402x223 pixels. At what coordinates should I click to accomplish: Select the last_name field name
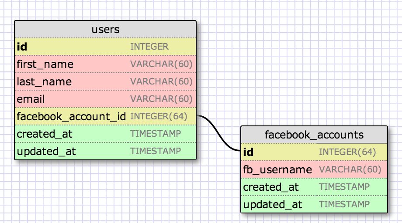point(44,82)
